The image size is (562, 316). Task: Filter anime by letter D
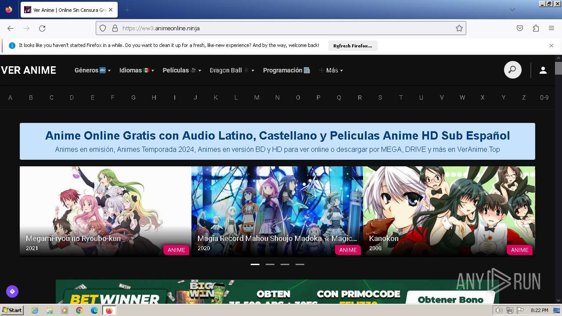(72, 97)
